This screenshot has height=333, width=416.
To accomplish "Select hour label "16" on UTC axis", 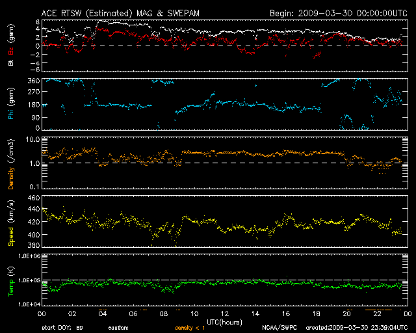I will [x=286, y=313].
